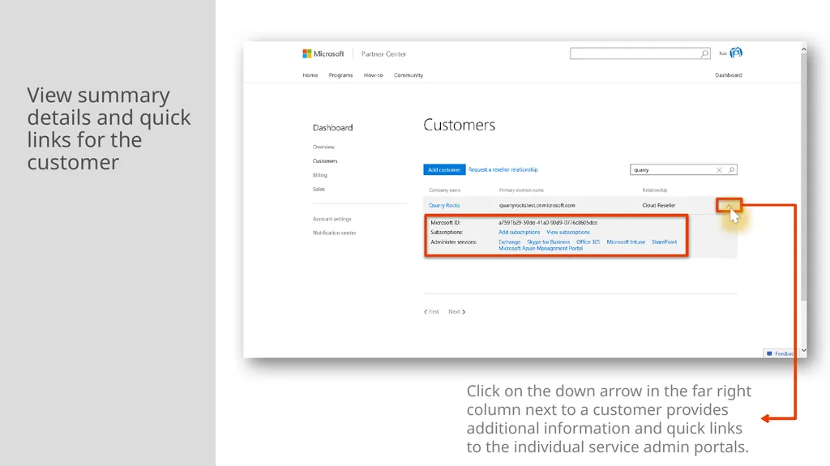Image resolution: width=830 pixels, height=466 pixels.
Task: Click the Customers page heading
Action: point(459,125)
